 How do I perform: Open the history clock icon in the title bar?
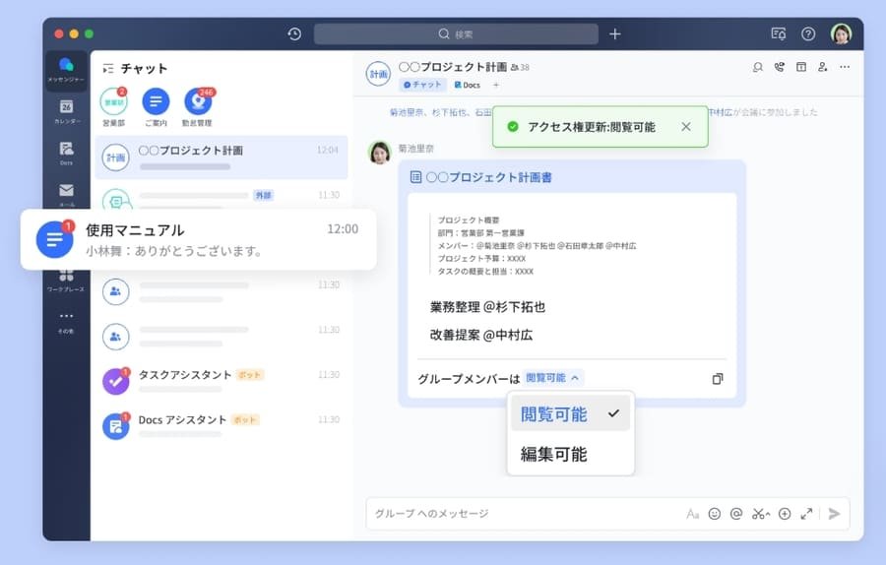pyautogui.click(x=293, y=33)
